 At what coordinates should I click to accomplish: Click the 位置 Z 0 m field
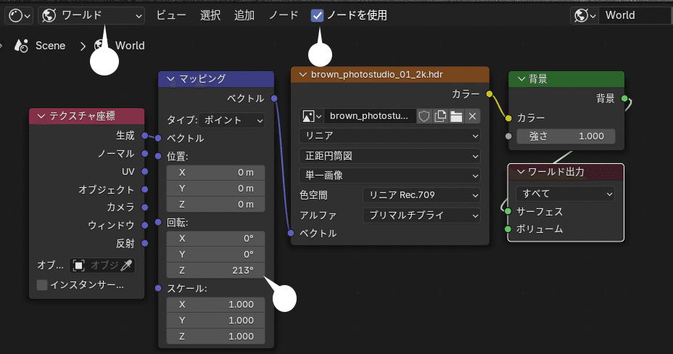tap(216, 205)
